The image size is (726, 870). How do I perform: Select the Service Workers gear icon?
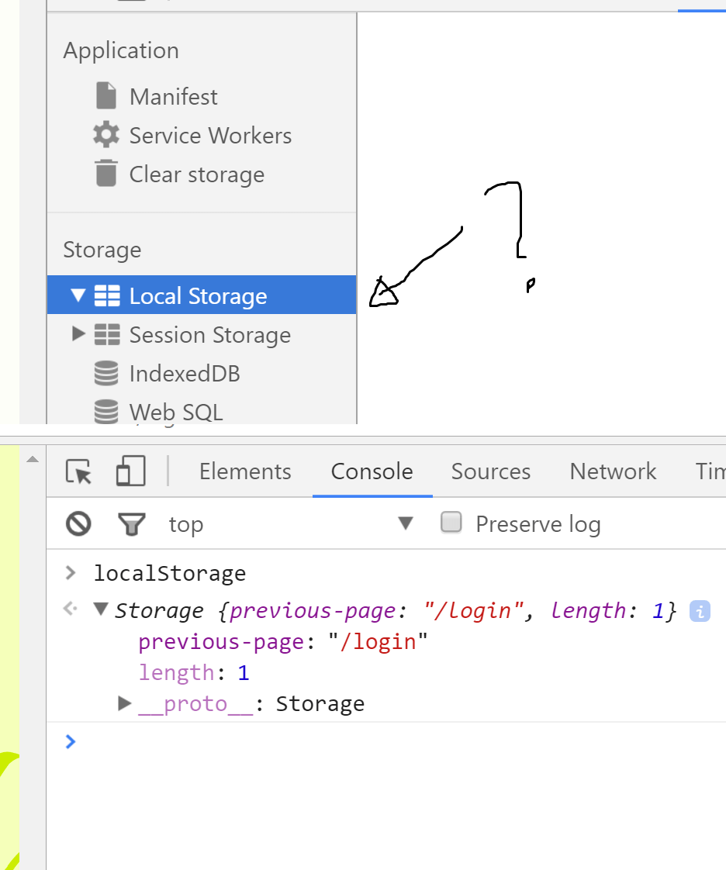[x=106, y=135]
